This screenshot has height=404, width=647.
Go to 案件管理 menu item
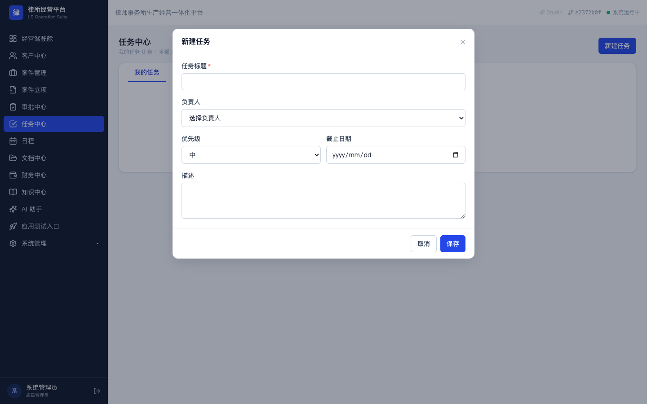click(54, 73)
